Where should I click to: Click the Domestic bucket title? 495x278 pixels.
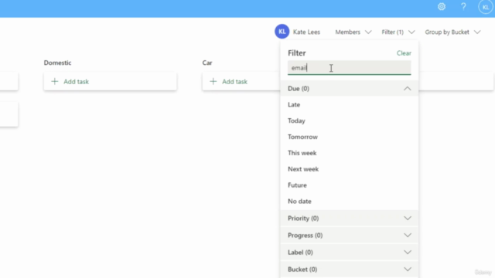(57, 63)
